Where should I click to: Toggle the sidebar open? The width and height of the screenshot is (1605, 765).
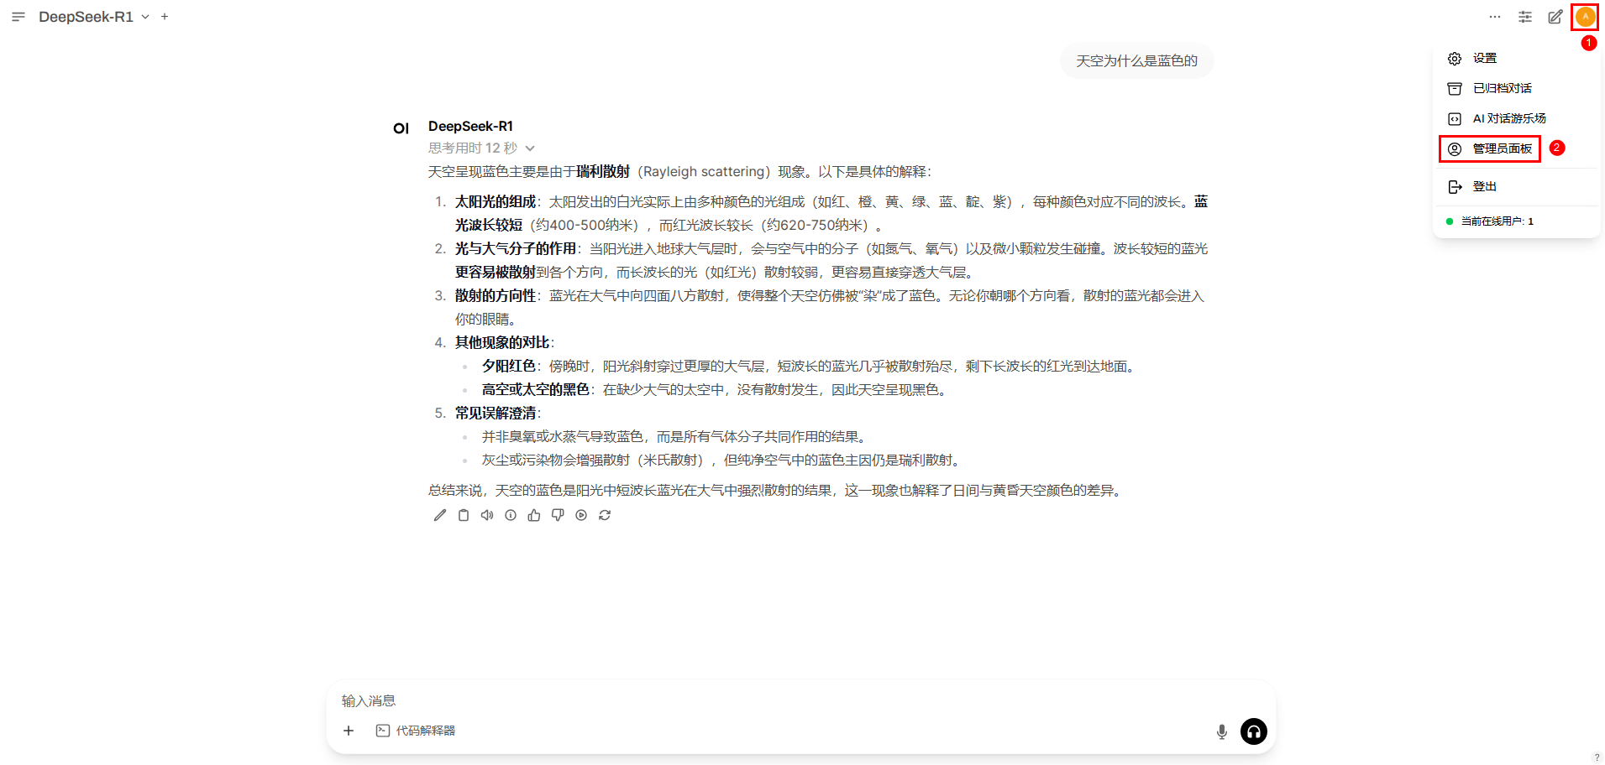[x=18, y=16]
